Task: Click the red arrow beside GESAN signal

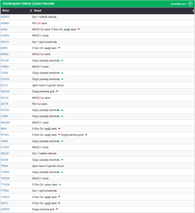Action: pos(57,91)
